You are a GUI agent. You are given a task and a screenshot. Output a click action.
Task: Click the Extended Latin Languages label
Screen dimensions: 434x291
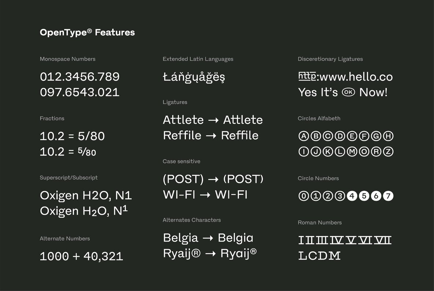198,59
